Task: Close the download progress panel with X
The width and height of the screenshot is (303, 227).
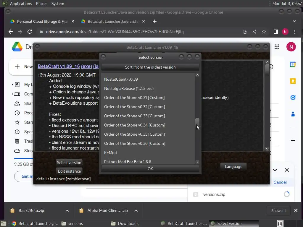Action: (x=286, y=170)
